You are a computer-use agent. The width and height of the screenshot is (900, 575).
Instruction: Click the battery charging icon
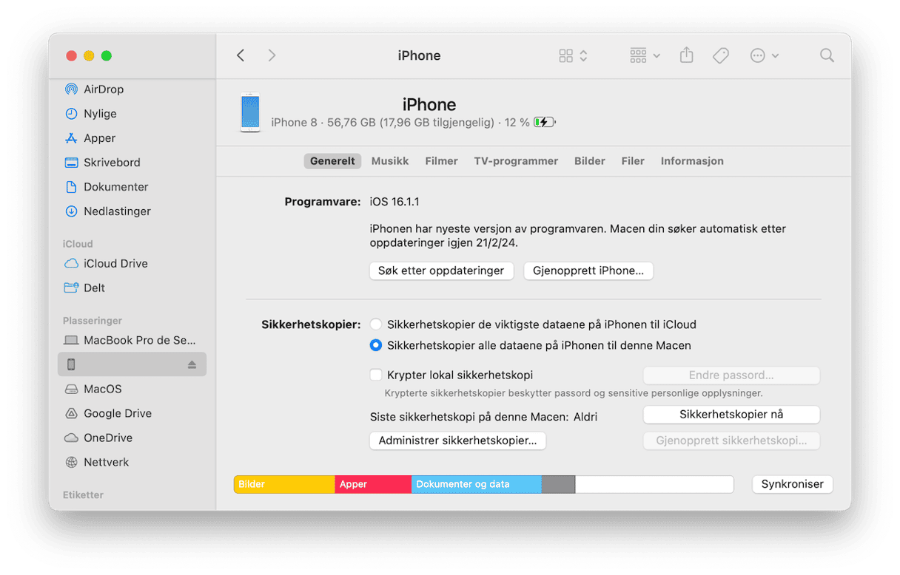click(544, 123)
